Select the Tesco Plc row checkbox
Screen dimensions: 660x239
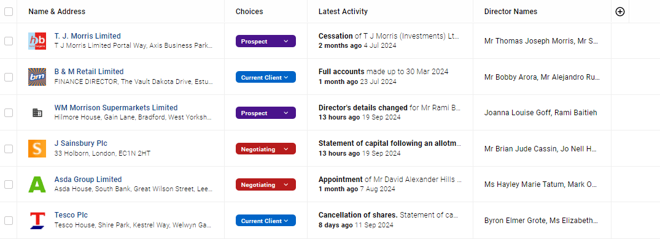click(9, 221)
